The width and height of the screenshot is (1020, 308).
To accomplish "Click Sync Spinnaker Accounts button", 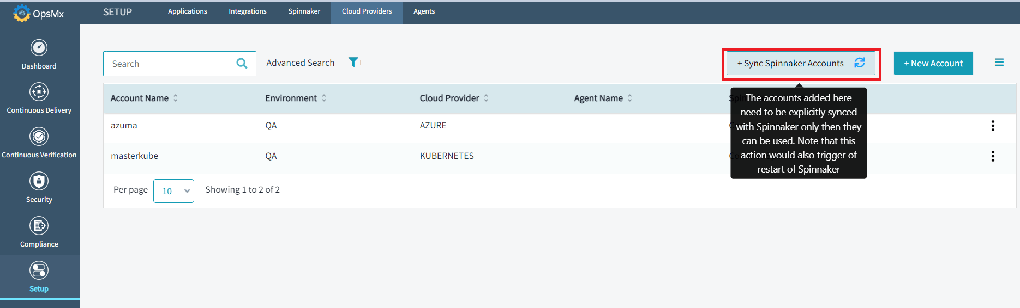I will tap(801, 63).
